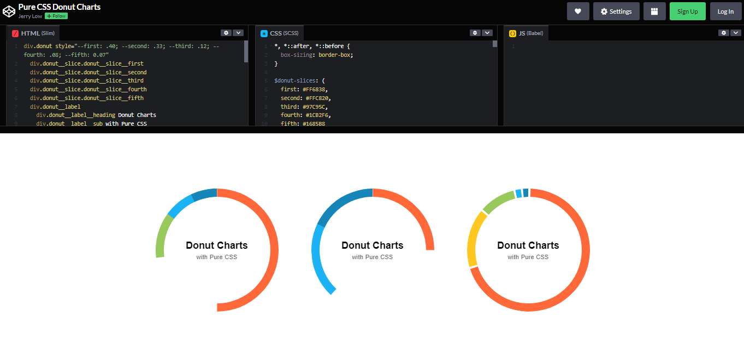
Task: Toggle Follow for Jerry Low
Action: 56,16
